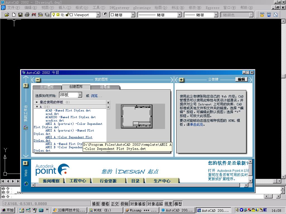The height and width of the screenshot is (214, 286).
Task: Toggle 对象追踪 object tracking in status bar
Action: (x=155, y=204)
